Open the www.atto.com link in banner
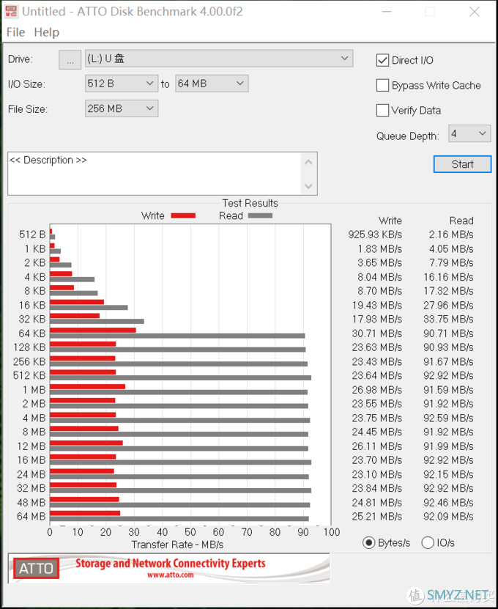The width and height of the screenshot is (498, 609). 171,575
